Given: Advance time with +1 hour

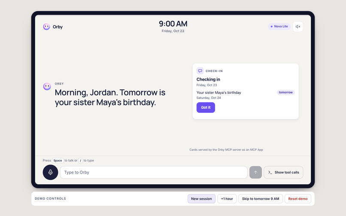Looking at the screenshot, I should tap(227, 198).
